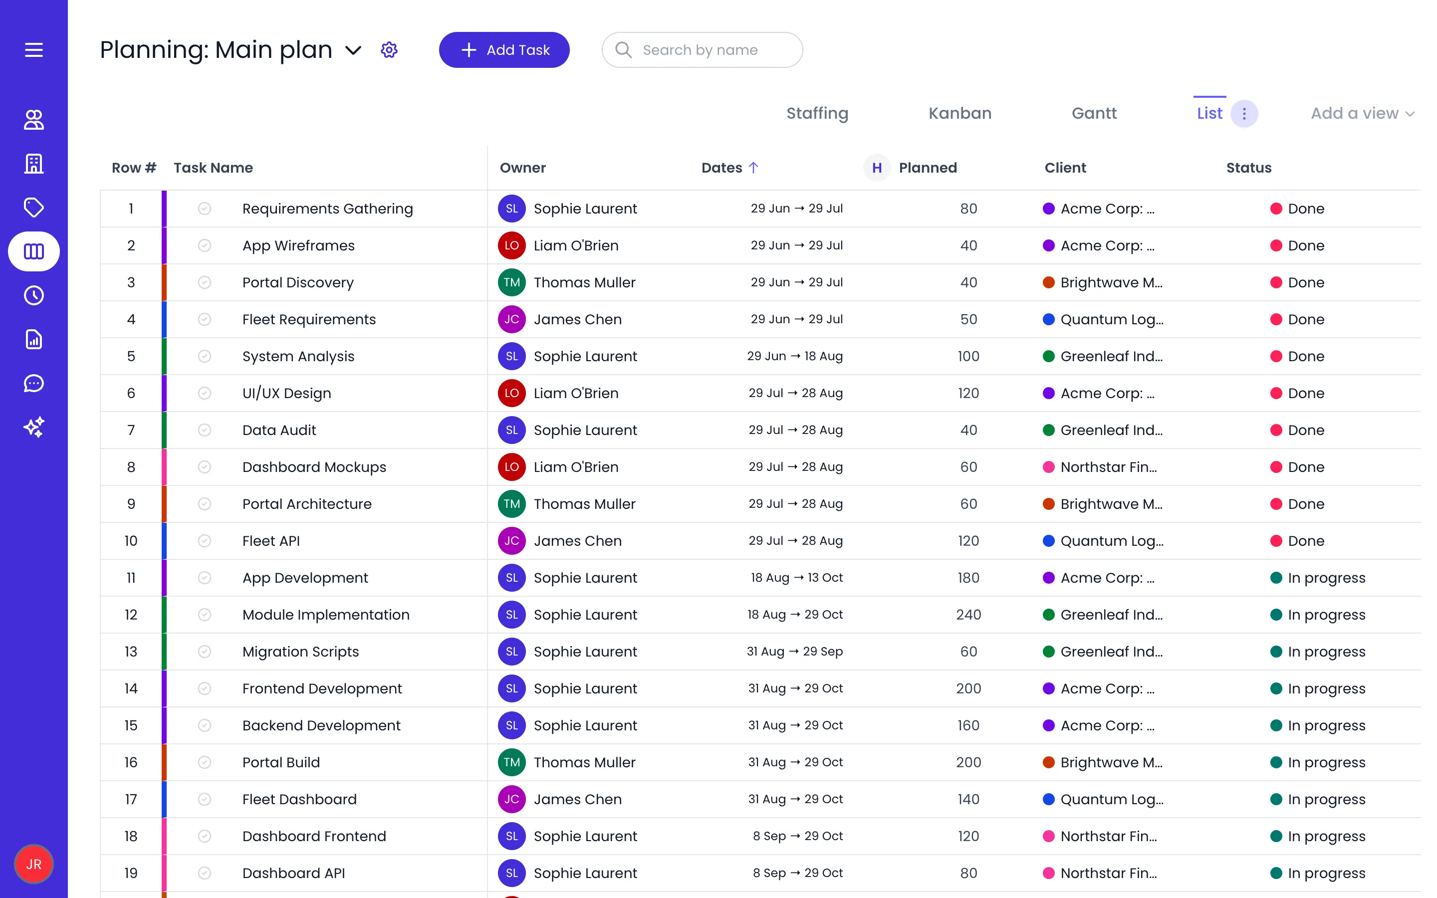Click LO avatar on Dashboard Mockups row
The height and width of the screenshot is (898, 1437).
pos(512,467)
